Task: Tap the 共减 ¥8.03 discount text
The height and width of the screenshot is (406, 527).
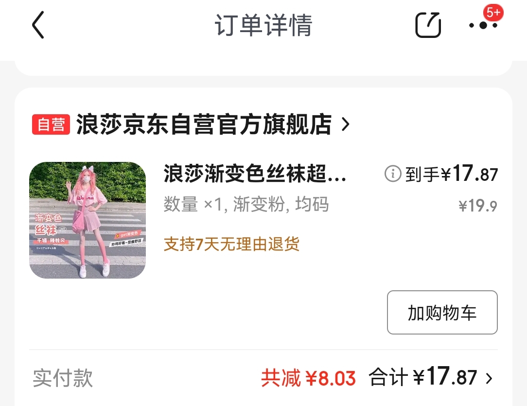Action: pyautogui.click(x=308, y=378)
